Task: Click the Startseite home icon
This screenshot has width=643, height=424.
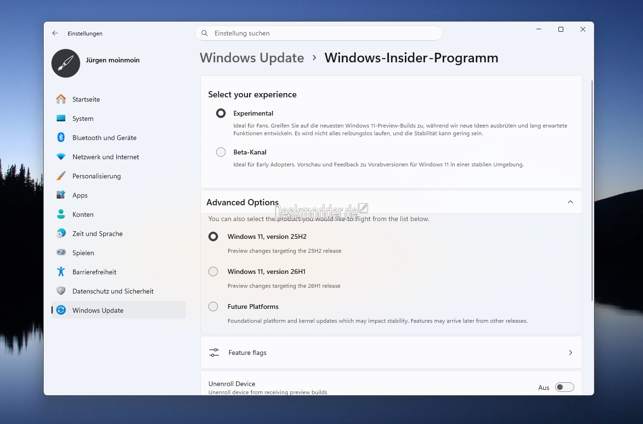Action: (x=61, y=99)
